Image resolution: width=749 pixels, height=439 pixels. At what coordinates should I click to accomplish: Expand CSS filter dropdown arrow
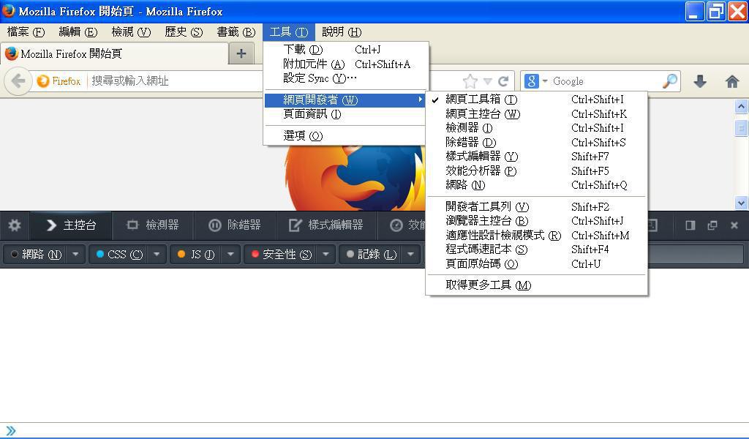click(157, 255)
